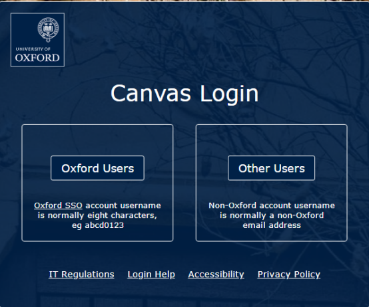Click the text 'is normally a non-Oxford'
369x307 pixels.
pyautogui.click(x=272, y=215)
